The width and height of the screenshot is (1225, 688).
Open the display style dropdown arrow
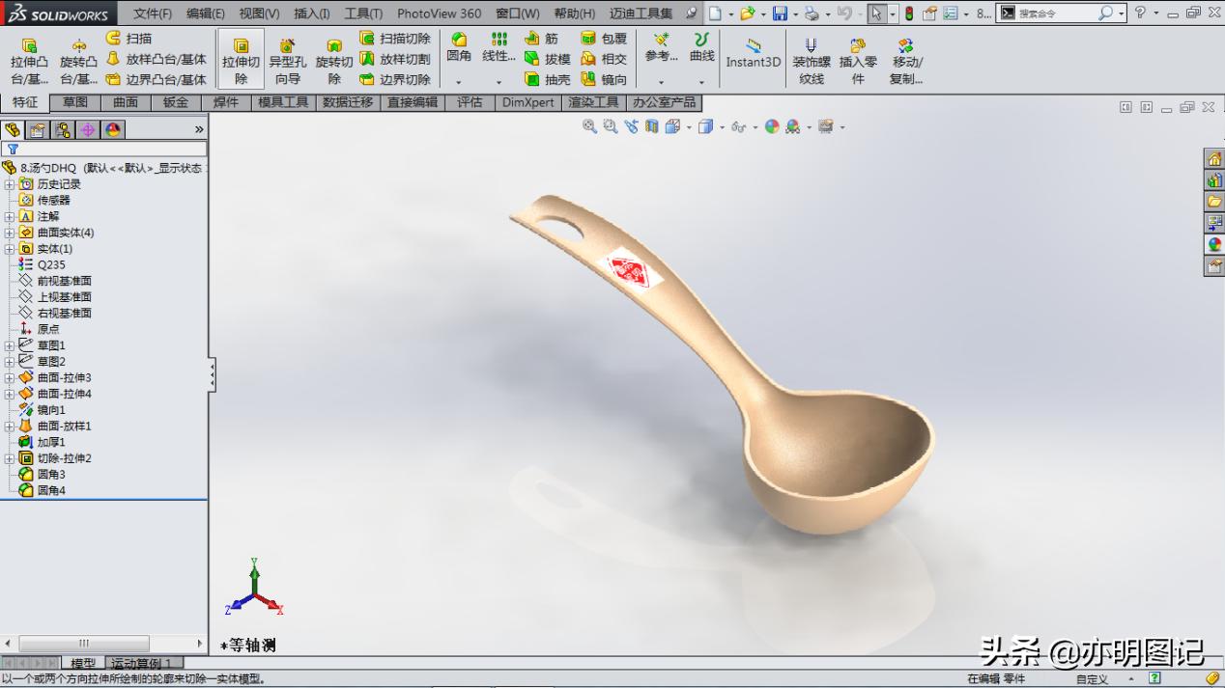click(x=723, y=126)
